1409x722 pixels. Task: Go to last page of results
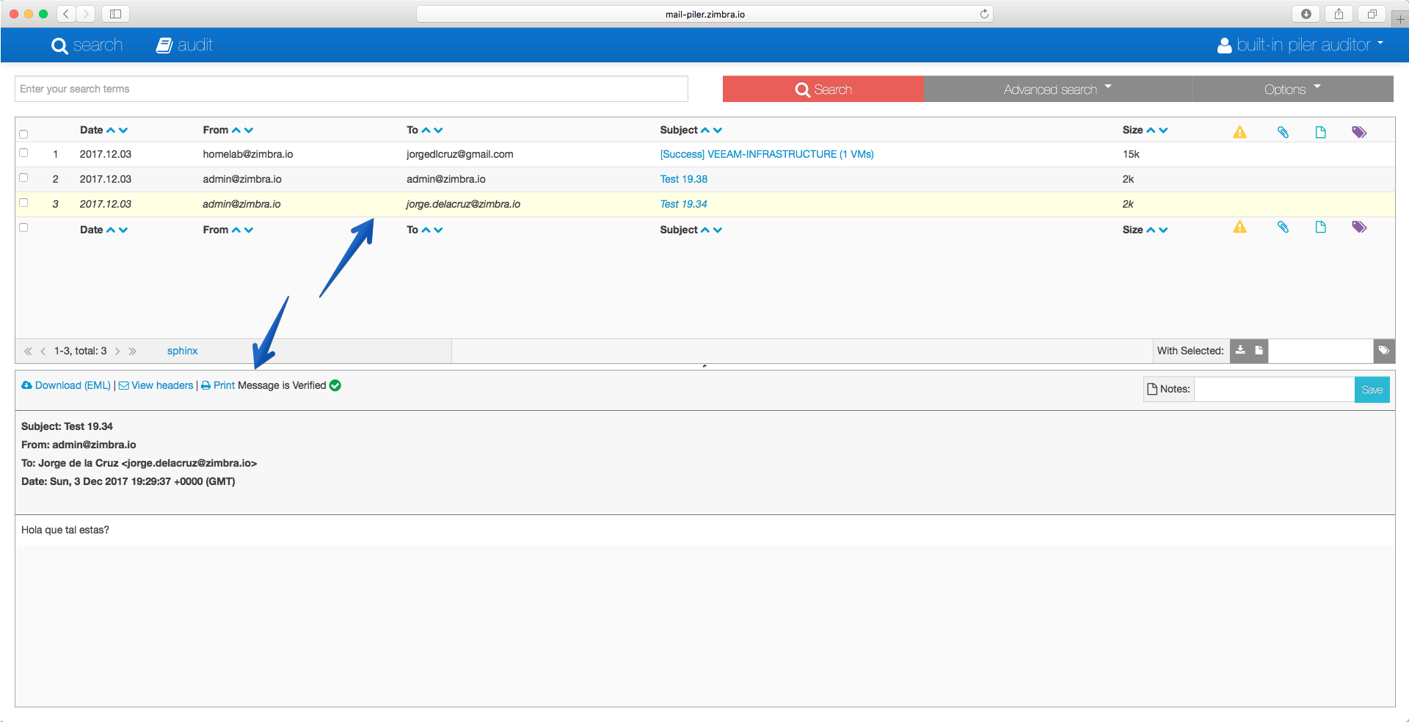pyautogui.click(x=133, y=351)
